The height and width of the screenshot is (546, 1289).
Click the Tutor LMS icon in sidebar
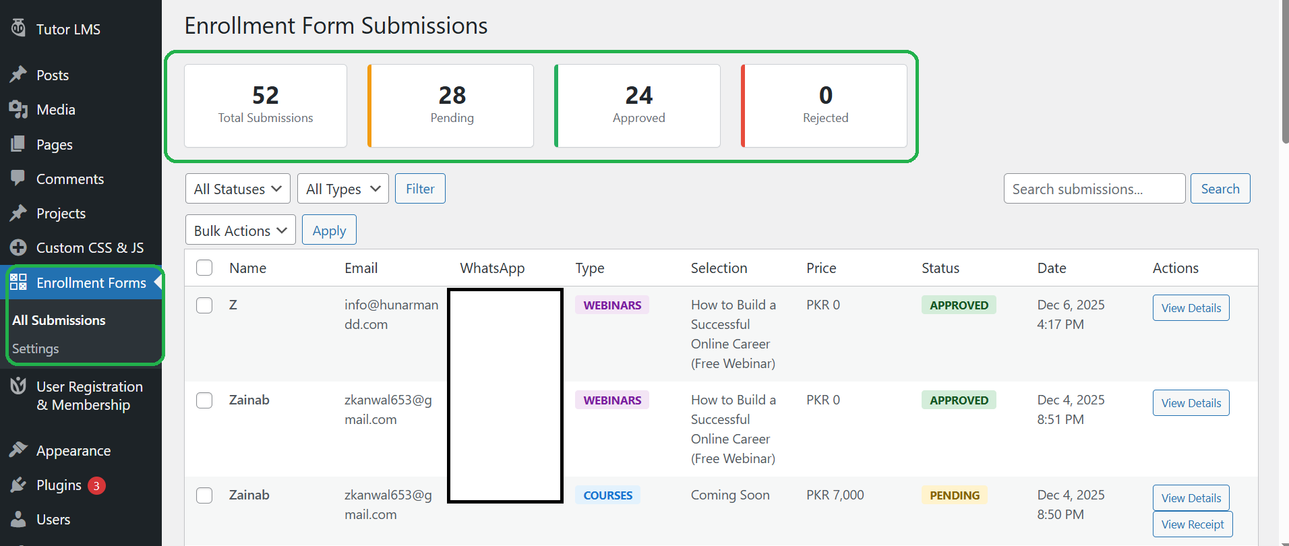[18, 28]
